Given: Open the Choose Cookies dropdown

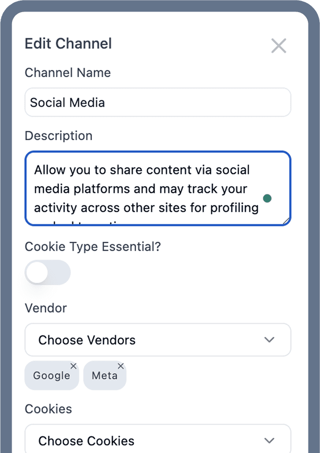Looking at the screenshot, I should coord(158,439).
